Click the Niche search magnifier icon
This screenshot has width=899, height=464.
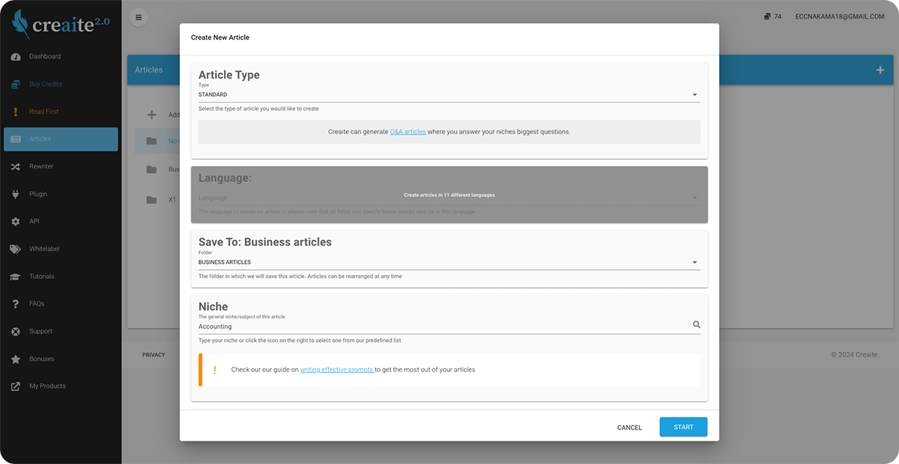coord(696,325)
